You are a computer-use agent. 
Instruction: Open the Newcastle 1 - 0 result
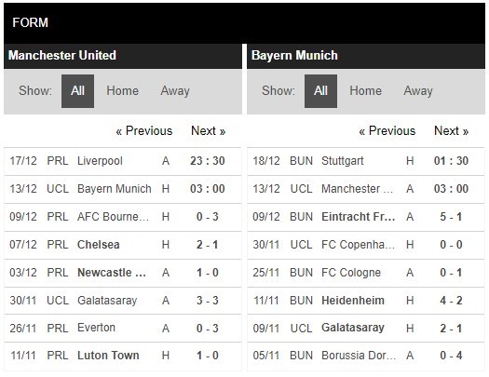click(123, 273)
